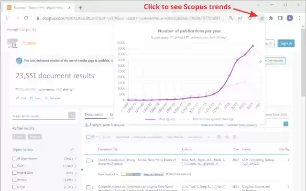
Task: Toggle the Normalized global average legend entry
Action: pyautogui.click(x=207, y=119)
